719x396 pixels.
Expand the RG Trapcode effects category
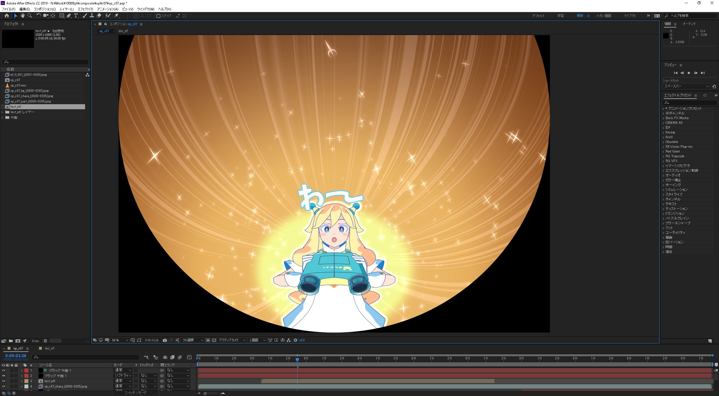coord(663,156)
